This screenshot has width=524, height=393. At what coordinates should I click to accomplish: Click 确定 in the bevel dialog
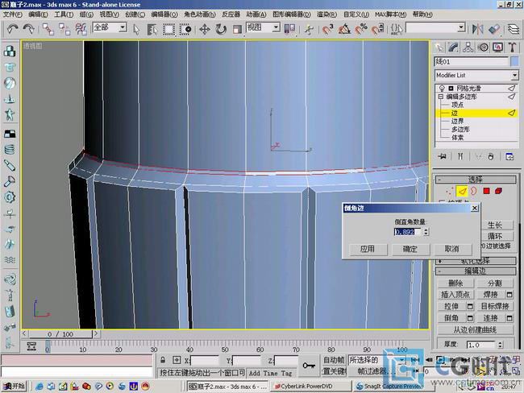pos(410,249)
